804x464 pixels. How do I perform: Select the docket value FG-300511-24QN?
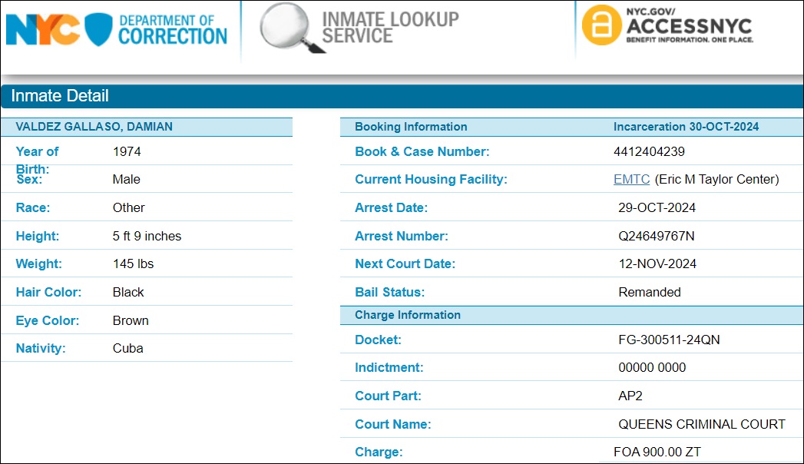(x=669, y=340)
